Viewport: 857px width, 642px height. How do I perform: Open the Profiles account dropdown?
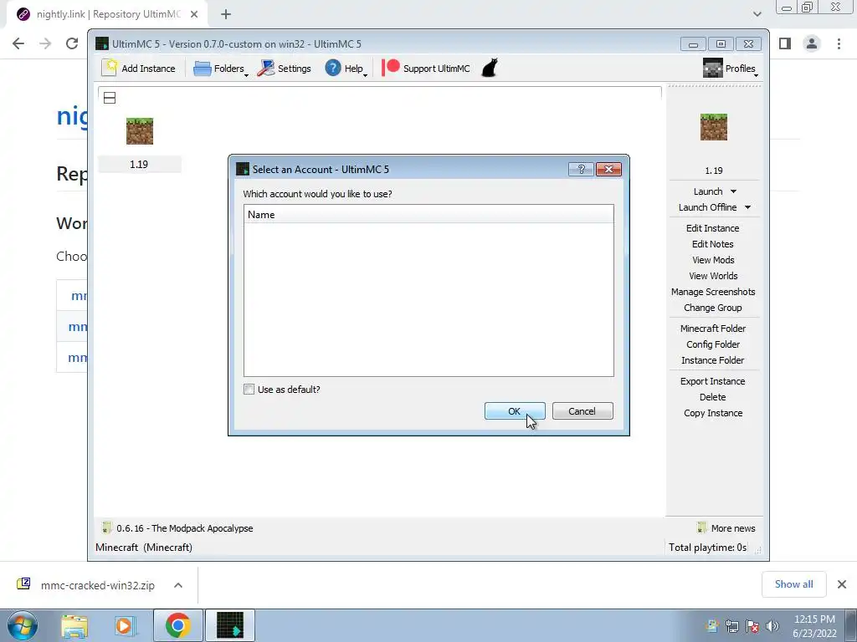(x=730, y=69)
